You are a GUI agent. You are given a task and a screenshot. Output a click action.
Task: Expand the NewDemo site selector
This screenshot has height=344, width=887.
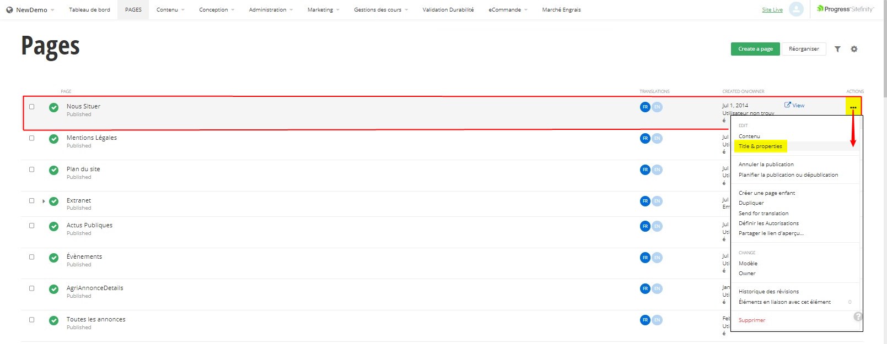click(31, 10)
